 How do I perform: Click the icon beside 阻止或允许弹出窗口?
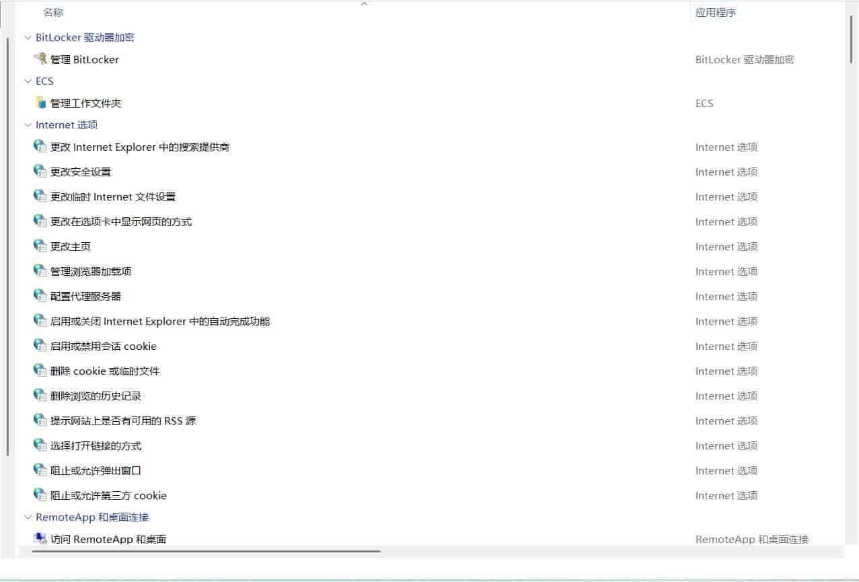pyautogui.click(x=40, y=470)
